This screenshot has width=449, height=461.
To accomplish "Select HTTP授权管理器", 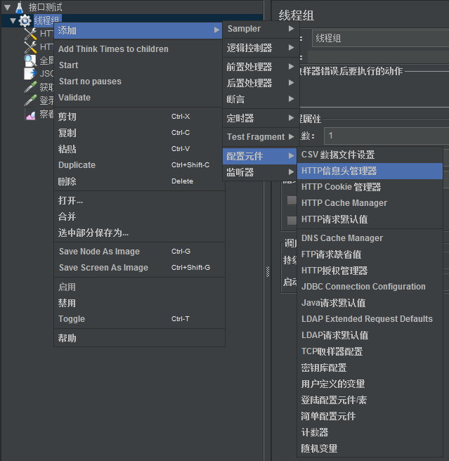I will (x=370, y=271).
